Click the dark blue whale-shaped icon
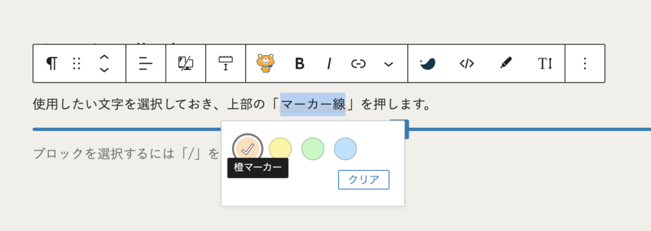The width and height of the screenshot is (651, 231). [x=427, y=63]
